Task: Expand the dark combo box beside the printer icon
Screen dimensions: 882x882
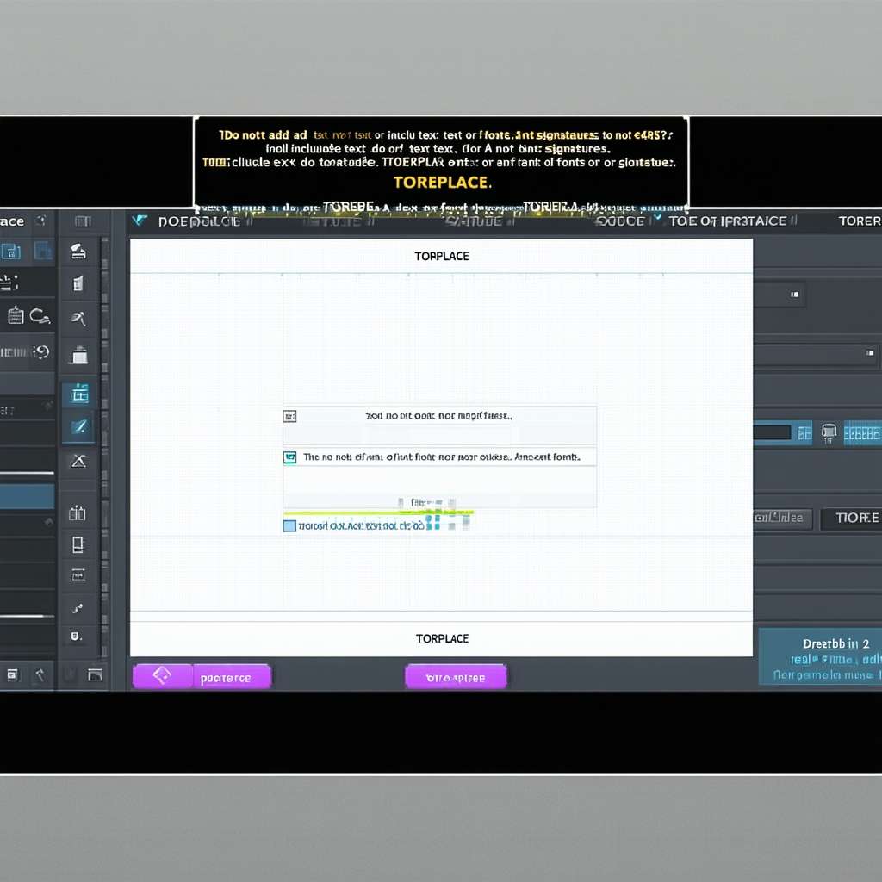Action: pyautogui.click(x=782, y=432)
